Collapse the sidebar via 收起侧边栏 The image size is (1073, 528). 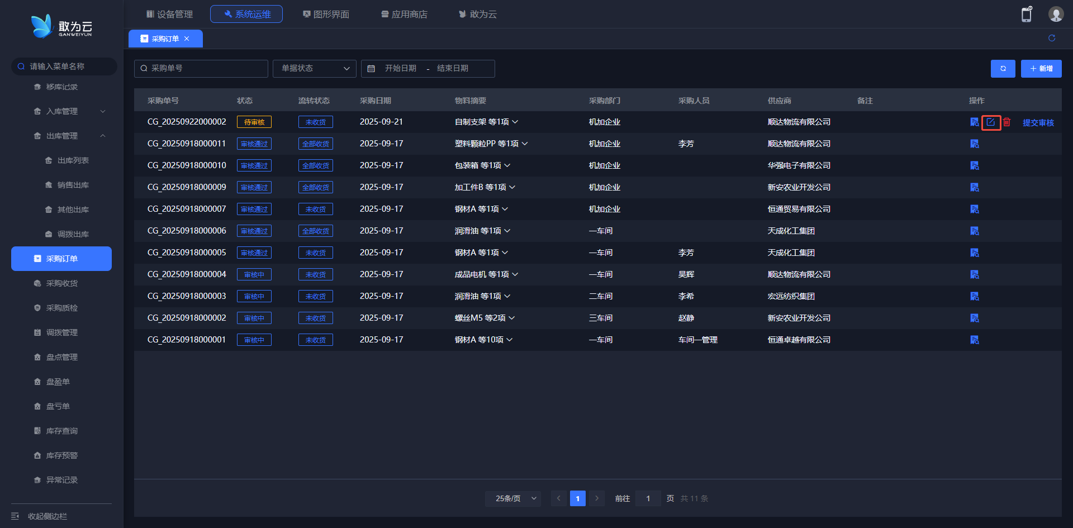[x=47, y=516]
